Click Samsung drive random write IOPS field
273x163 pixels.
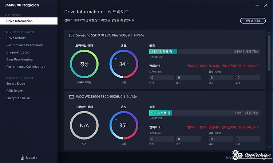coord(248,78)
